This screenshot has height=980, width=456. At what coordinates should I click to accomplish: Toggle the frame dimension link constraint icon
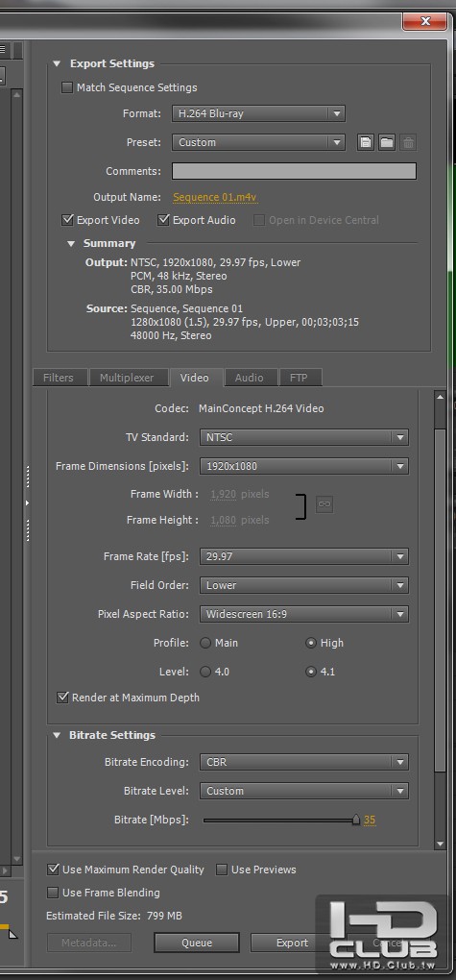pyautogui.click(x=324, y=504)
